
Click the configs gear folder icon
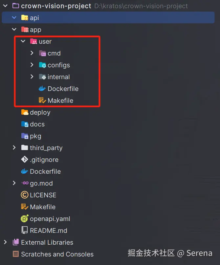[42, 65]
